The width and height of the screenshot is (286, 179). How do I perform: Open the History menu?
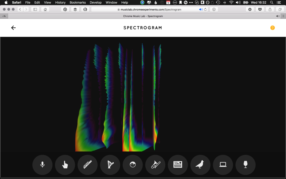pos(60,3)
